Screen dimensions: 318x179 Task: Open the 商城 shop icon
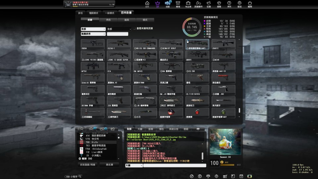[x=178, y=4]
